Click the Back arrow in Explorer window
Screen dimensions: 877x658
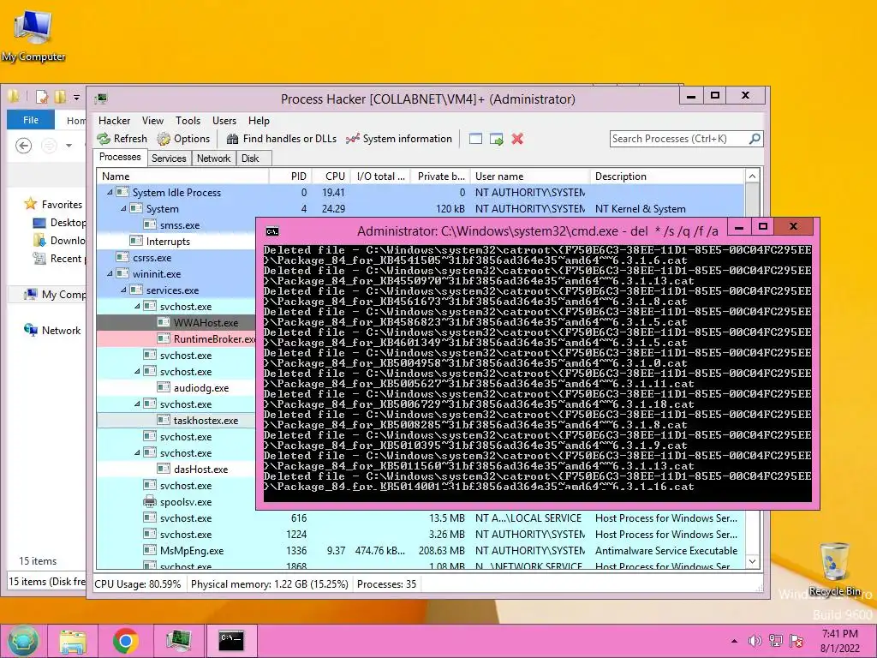[x=23, y=146]
